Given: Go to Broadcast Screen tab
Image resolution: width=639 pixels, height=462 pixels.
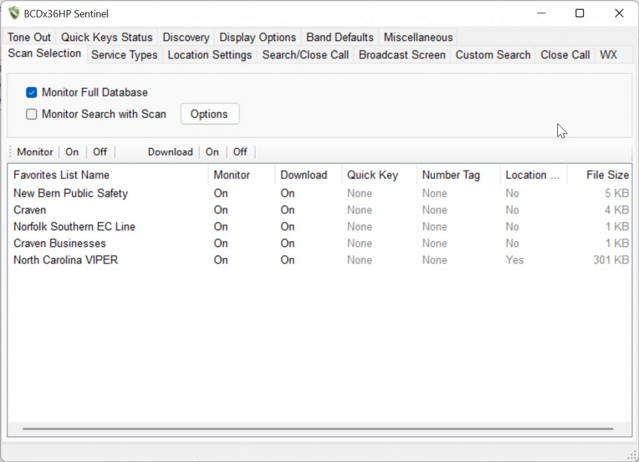Looking at the screenshot, I should (402, 55).
